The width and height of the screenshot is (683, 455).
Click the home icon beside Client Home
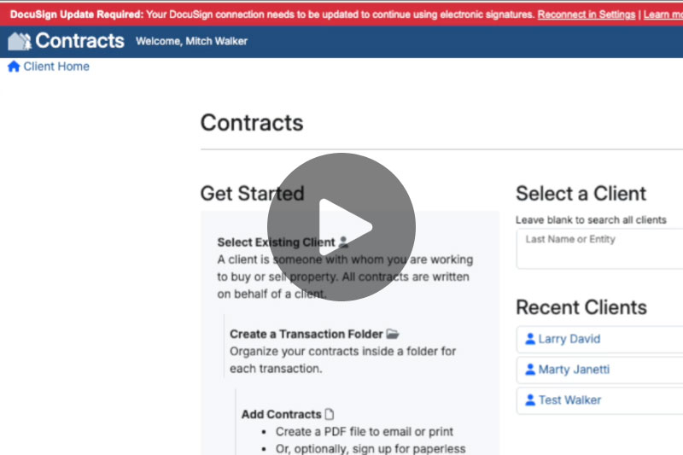[14, 67]
